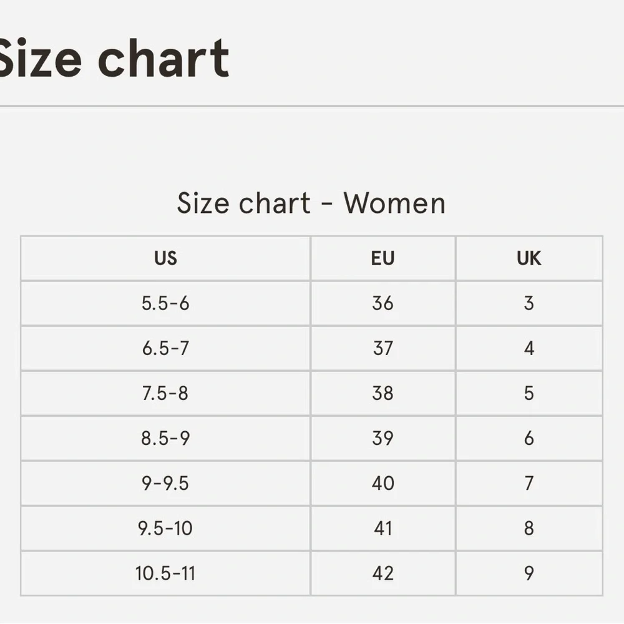Select the EU size 42 cell
624x624 pixels.
[383, 573]
